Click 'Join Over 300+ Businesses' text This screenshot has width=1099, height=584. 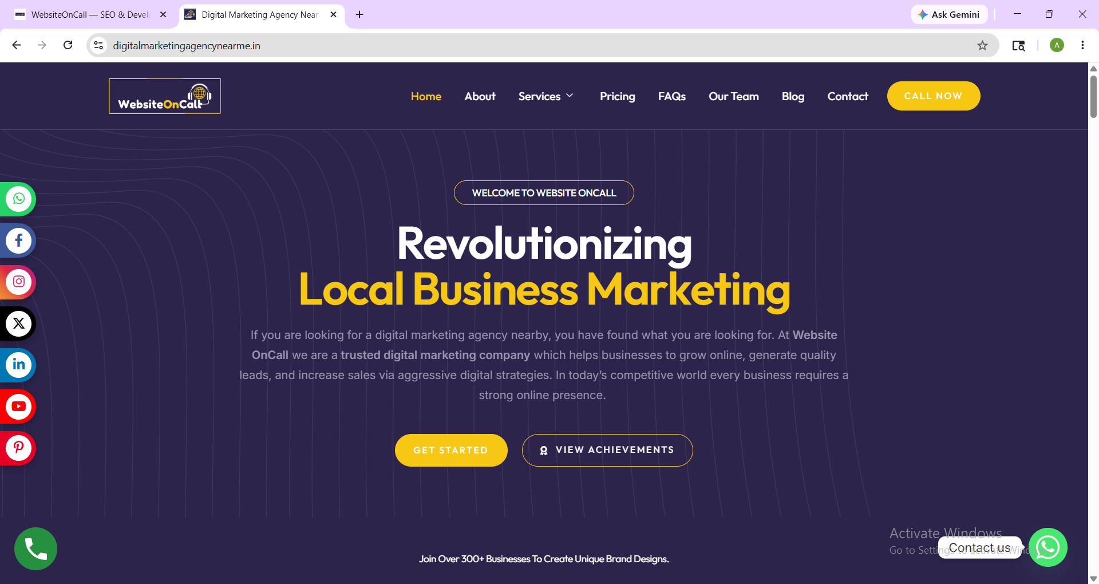[x=544, y=559]
